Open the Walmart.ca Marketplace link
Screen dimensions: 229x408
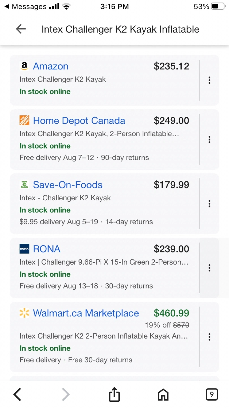pyautogui.click(x=86, y=313)
